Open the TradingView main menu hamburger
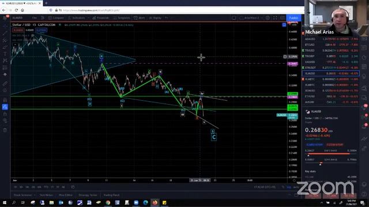369x207 pixels. (5, 18)
